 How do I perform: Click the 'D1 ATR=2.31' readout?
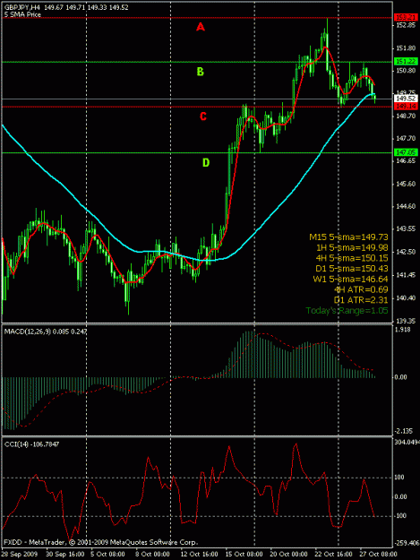click(x=361, y=300)
